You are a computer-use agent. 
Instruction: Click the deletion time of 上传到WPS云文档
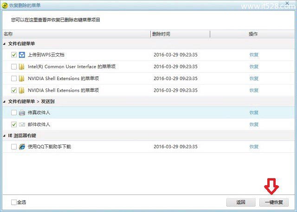pos(175,55)
